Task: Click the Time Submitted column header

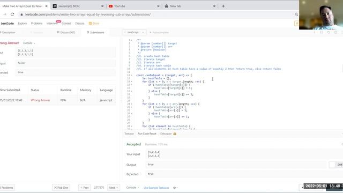Action: point(10,90)
